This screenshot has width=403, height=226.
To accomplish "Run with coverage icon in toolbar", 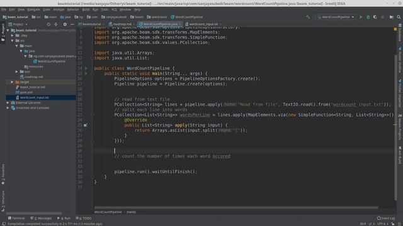I will coord(375,17).
